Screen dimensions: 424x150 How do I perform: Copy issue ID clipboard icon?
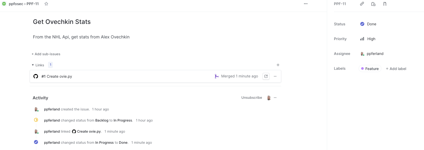click(x=373, y=4)
